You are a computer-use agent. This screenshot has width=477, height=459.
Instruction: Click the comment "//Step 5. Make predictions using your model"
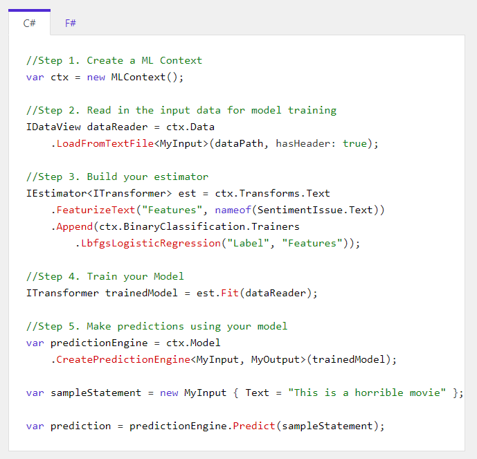click(156, 326)
